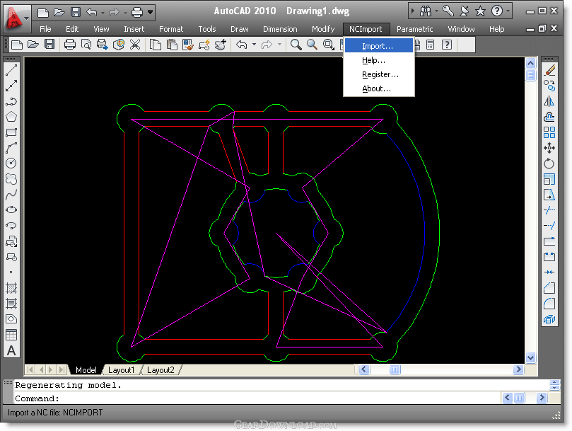
Task: Click the Fillet tool
Action: click(549, 304)
